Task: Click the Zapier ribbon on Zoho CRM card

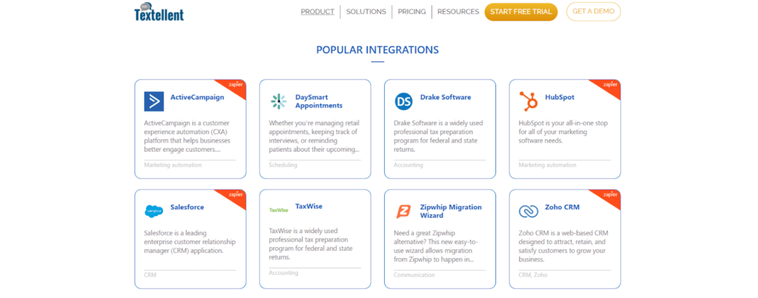Action: (610, 197)
